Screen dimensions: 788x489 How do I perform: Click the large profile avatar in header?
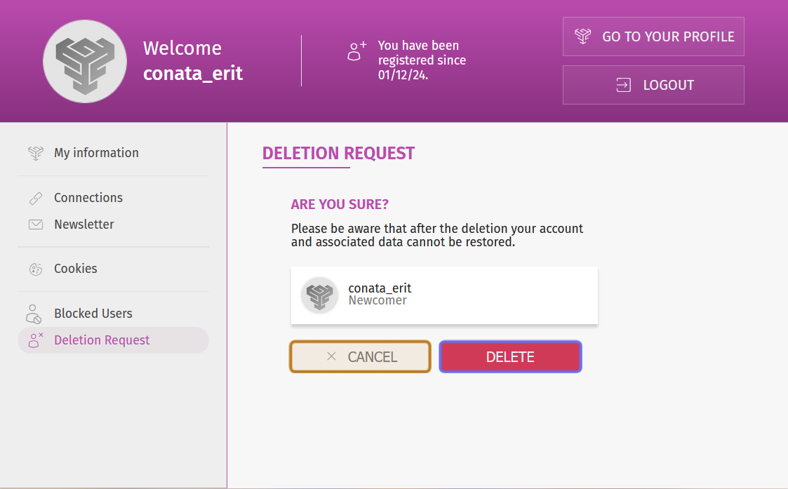tap(85, 62)
